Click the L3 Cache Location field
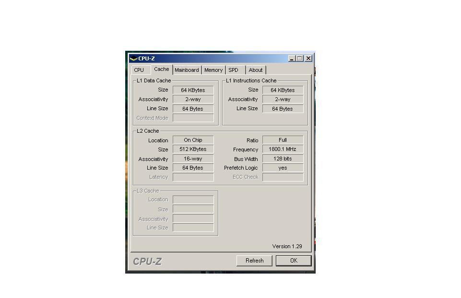 (193, 200)
